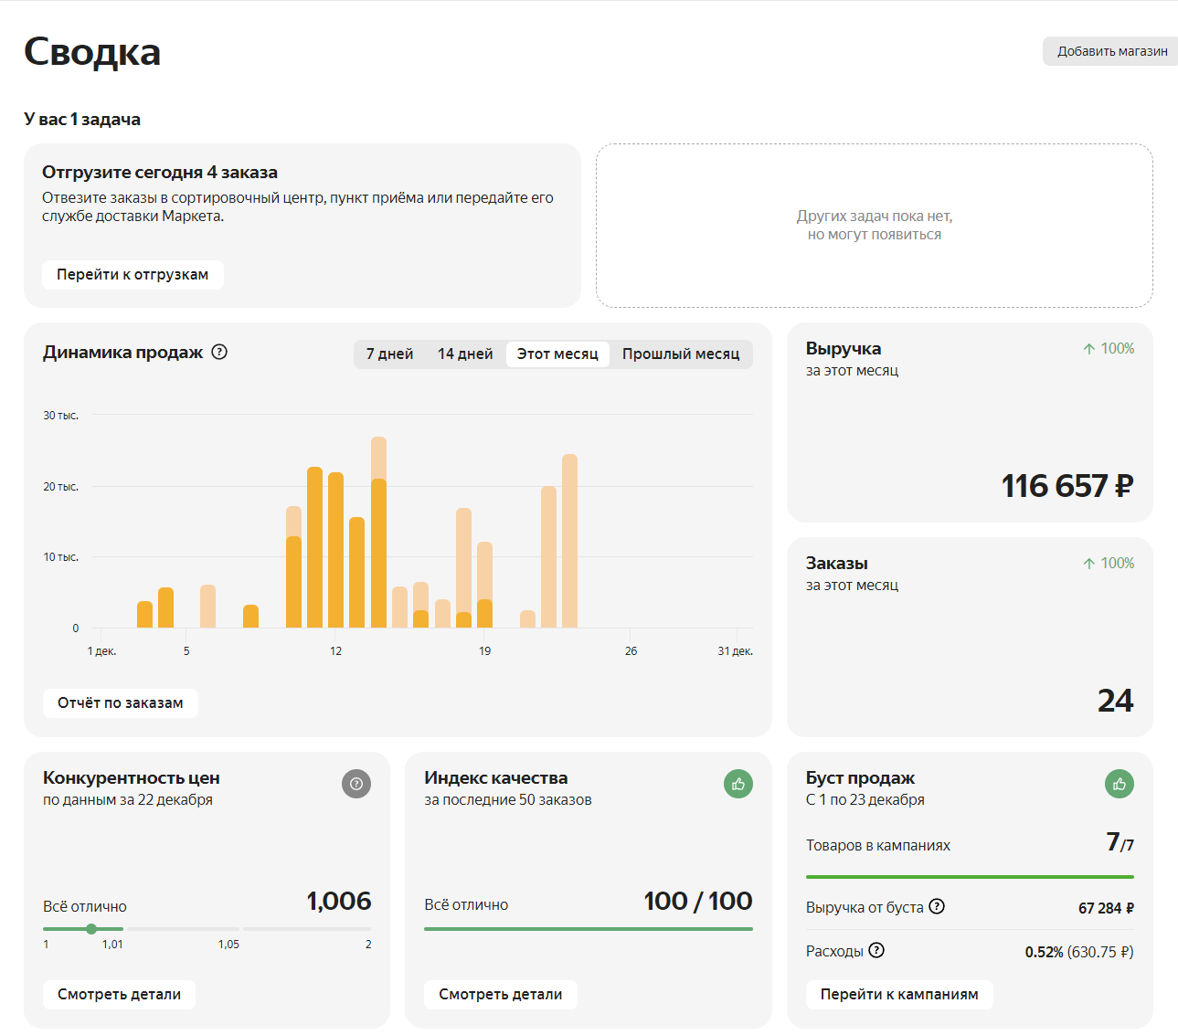
Task: View details for Конкурентность цен
Action: tap(119, 995)
